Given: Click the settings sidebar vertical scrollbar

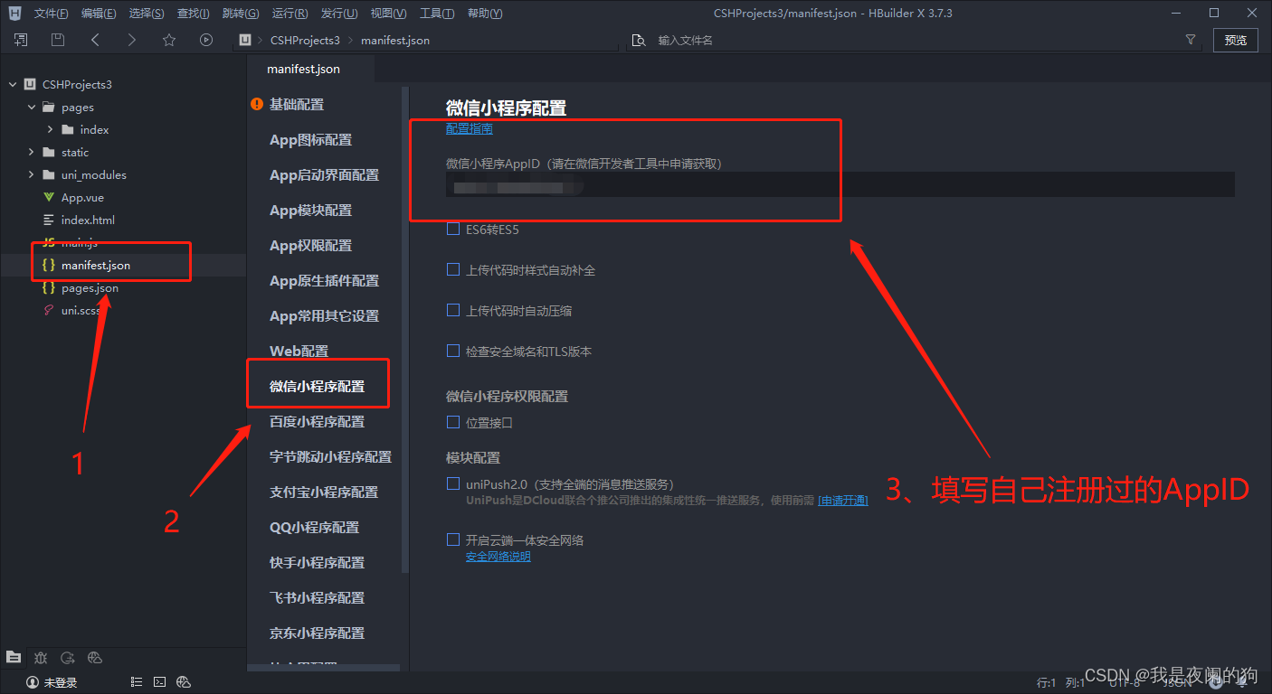Looking at the screenshot, I should (405, 330).
